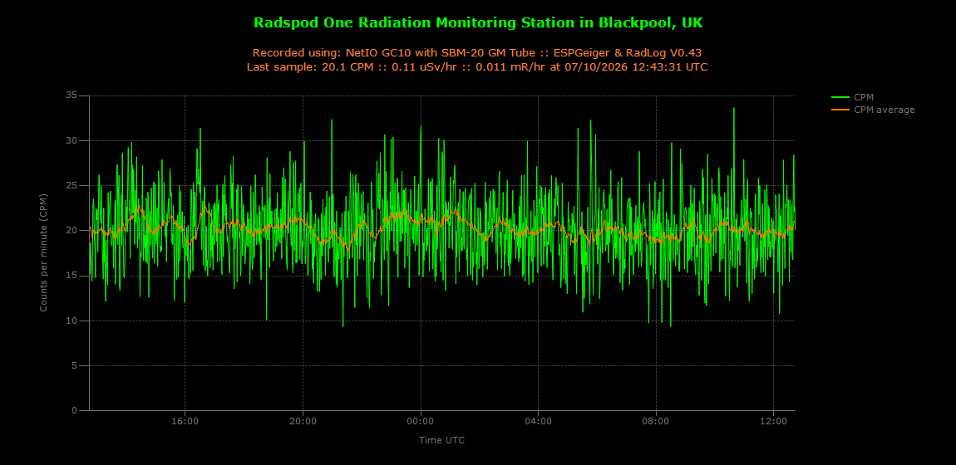Click the 08:00 time axis label
Screen dimensions: 956x465
pyautogui.click(x=655, y=421)
